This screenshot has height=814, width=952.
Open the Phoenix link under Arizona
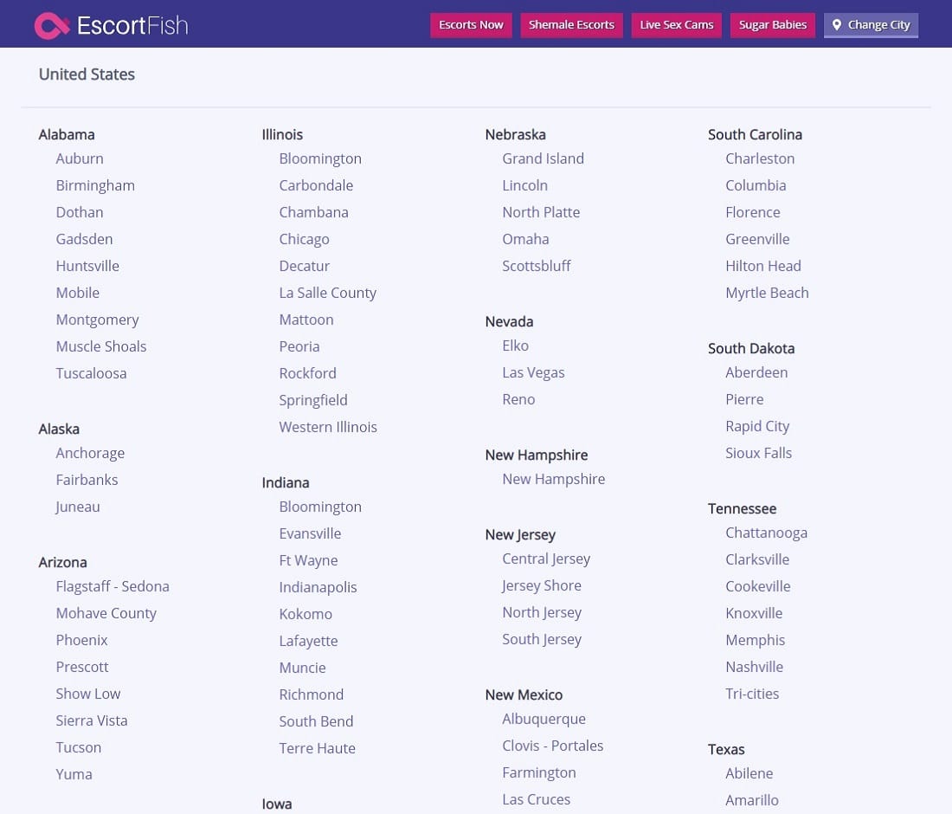click(81, 640)
